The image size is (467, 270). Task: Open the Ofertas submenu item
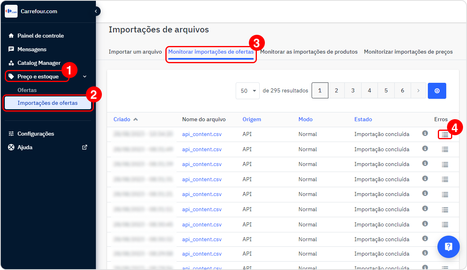pos(27,90)
